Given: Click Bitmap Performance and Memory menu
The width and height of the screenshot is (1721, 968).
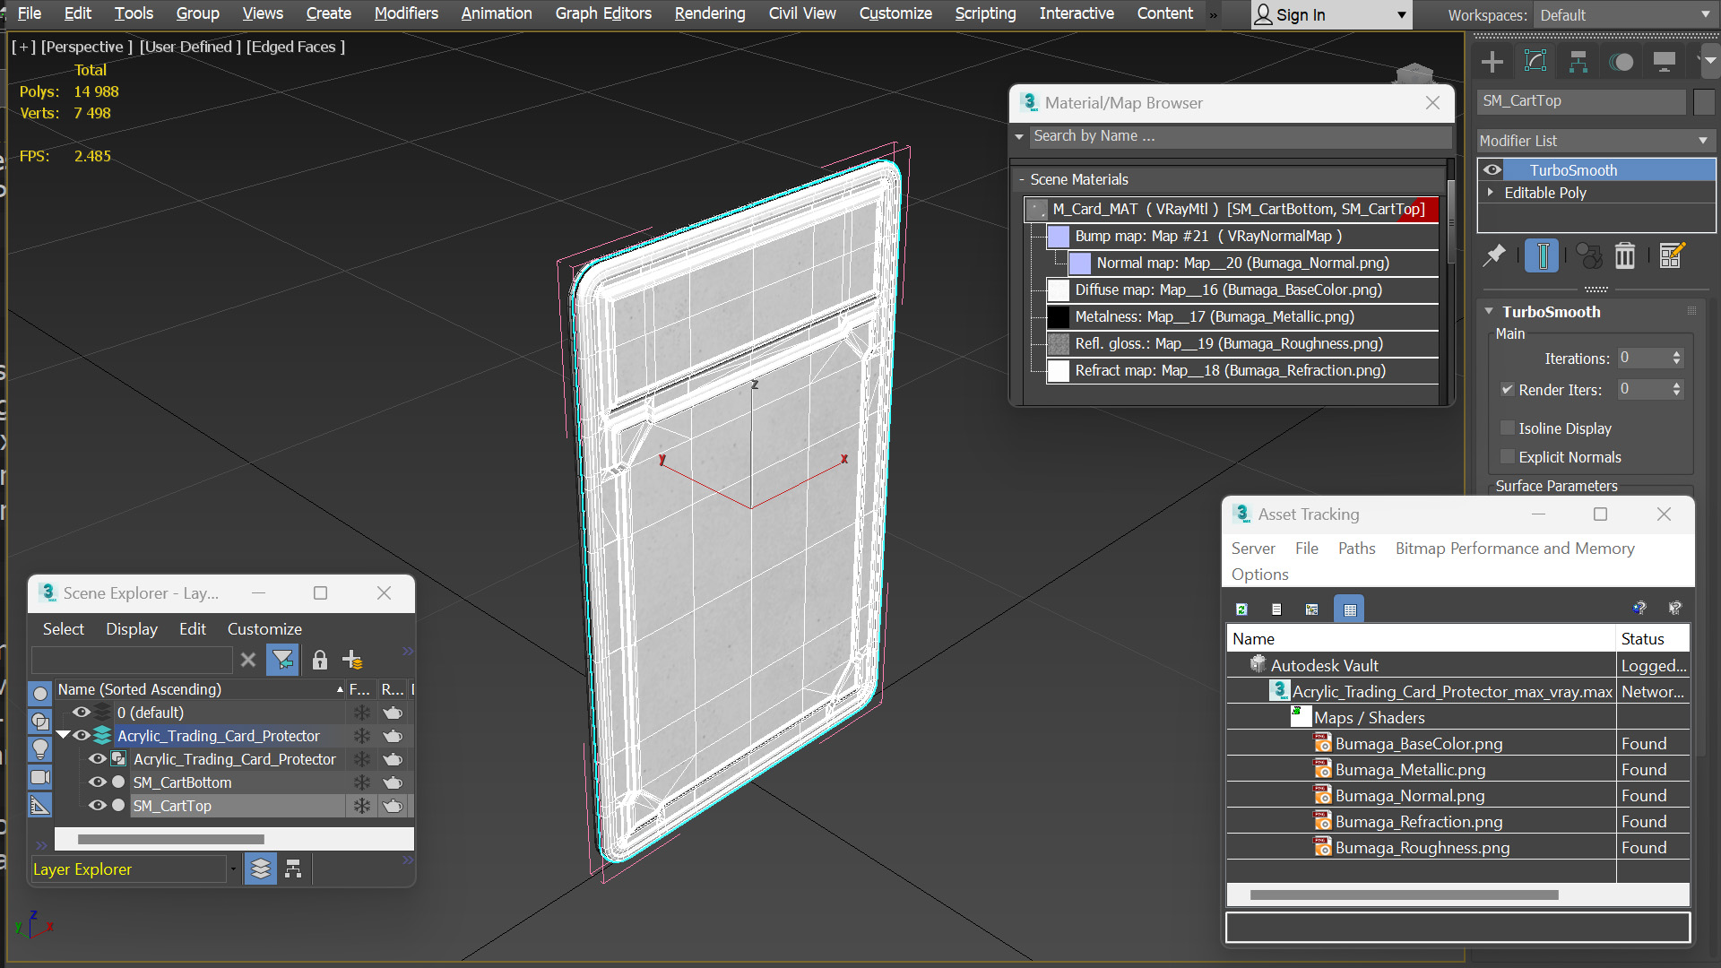Looking at the screenshot, I should (1514, 549).
